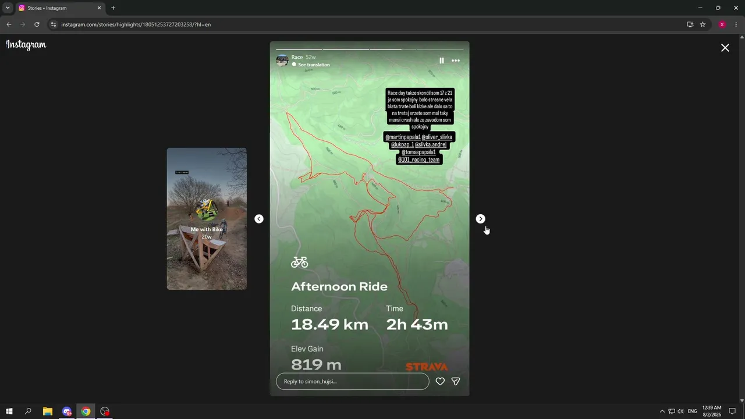745x419 pixels.
Task: View site information icon in address bar
Action: (x=53, y=24)
